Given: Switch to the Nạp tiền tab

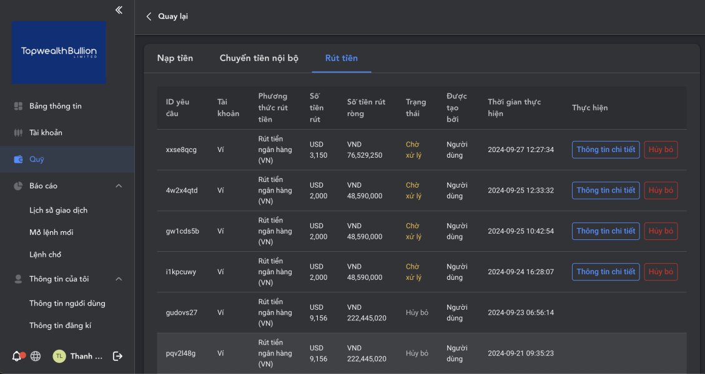Looking at the screenshot, I should [x=175, y=58].
